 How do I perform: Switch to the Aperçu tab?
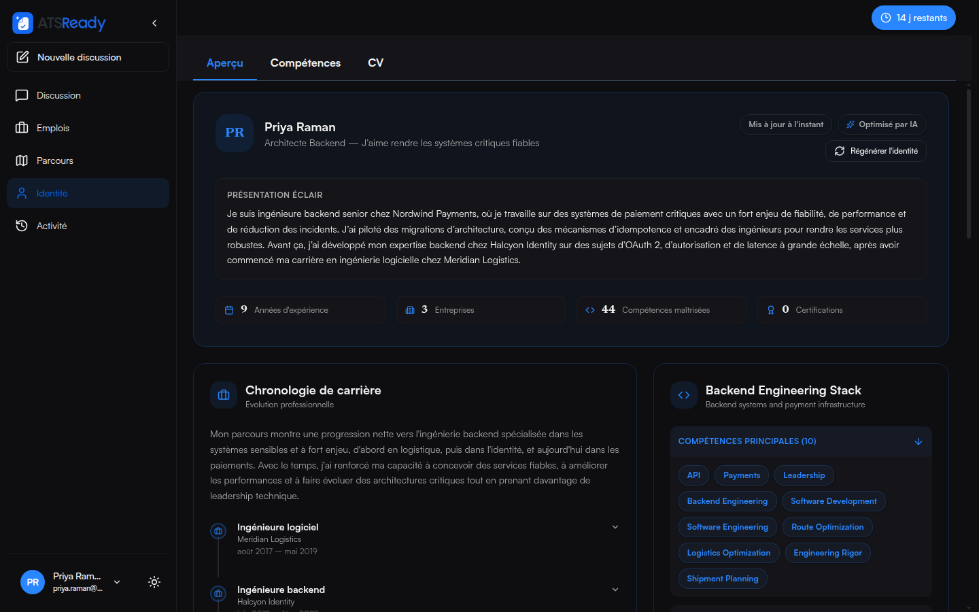225,63
